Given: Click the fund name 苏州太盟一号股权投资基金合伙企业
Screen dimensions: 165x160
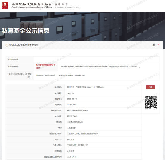Looking at the screenshot, I should tap(86, 87).
